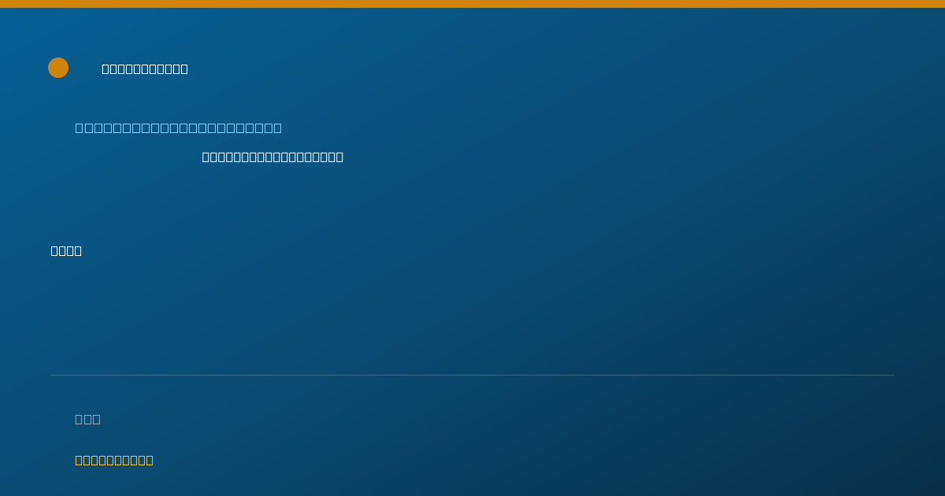
Task: Click the orange bar along the top edge
Action: [x=472, y=4]
